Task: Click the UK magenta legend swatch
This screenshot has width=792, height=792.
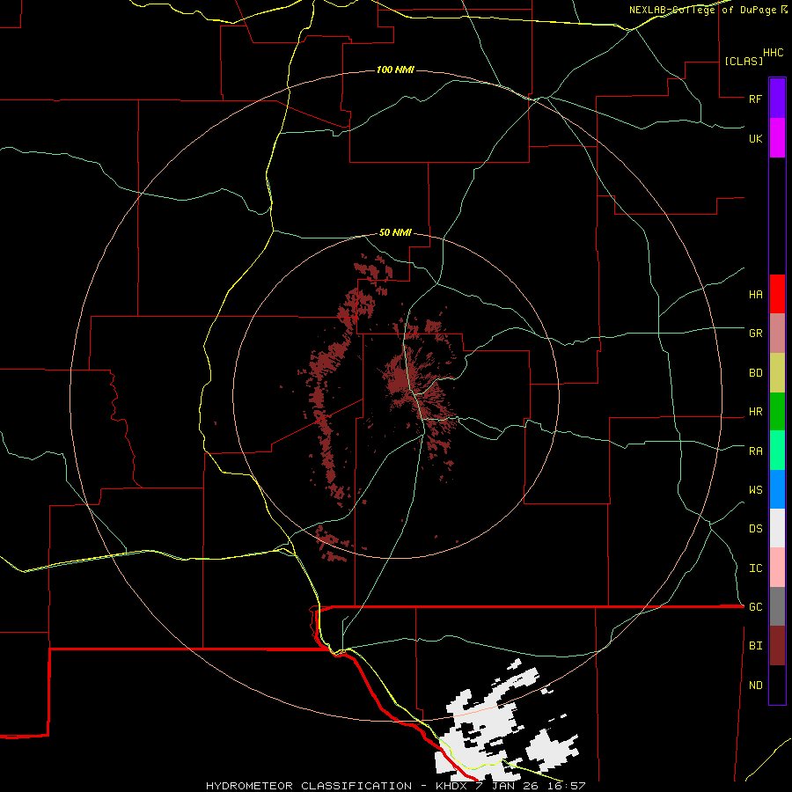Action: (x=777, y=138)
